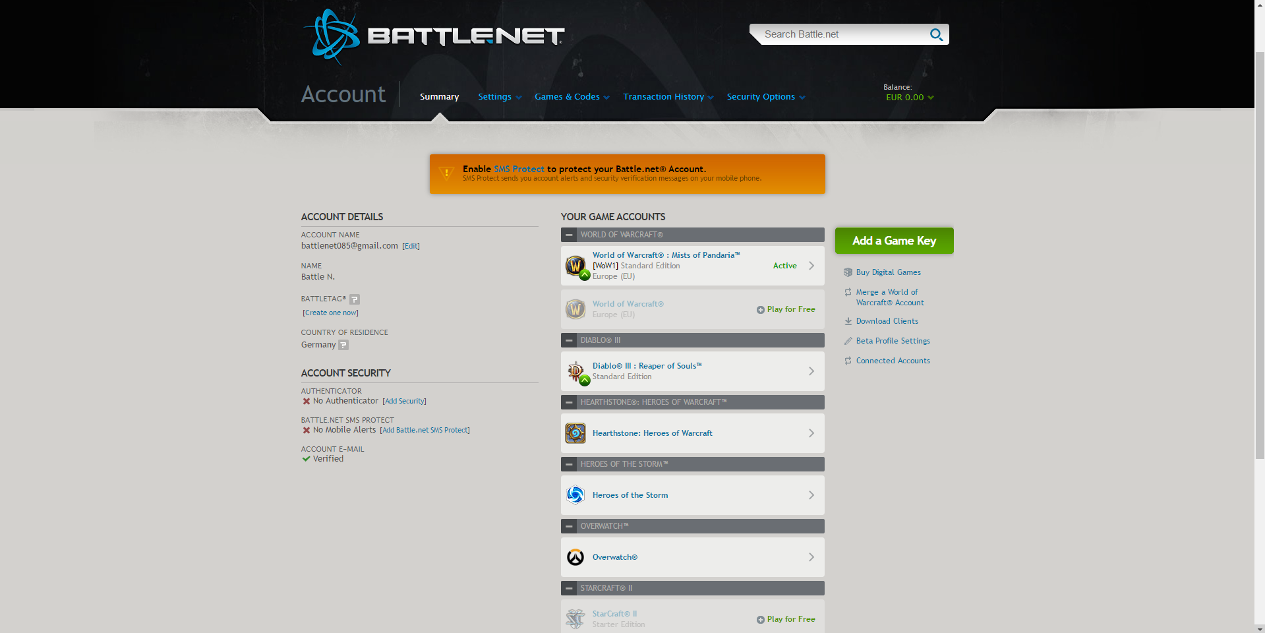1265x633 pixels.
Task: Click the Diablo III game icon
Action: 577,373
